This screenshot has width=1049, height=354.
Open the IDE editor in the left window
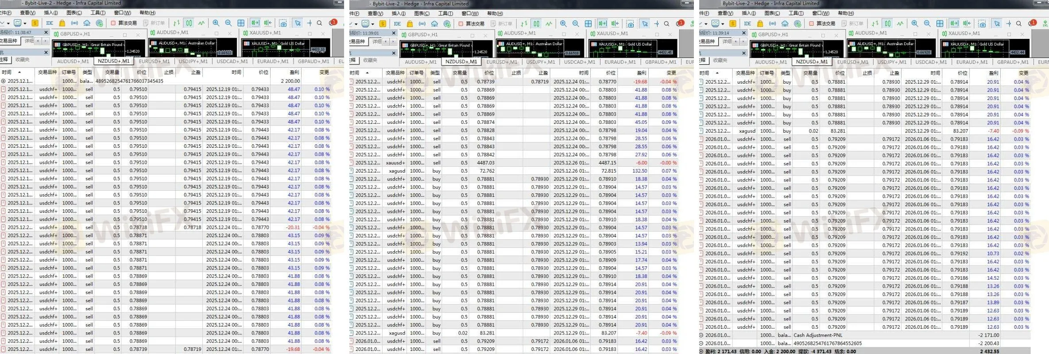(50, 23)
